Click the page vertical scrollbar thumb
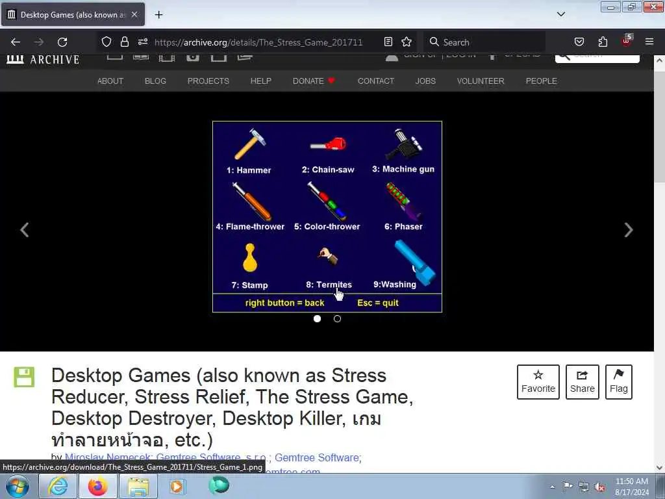Viewport: 665px width, 499px height. point(659,125)
